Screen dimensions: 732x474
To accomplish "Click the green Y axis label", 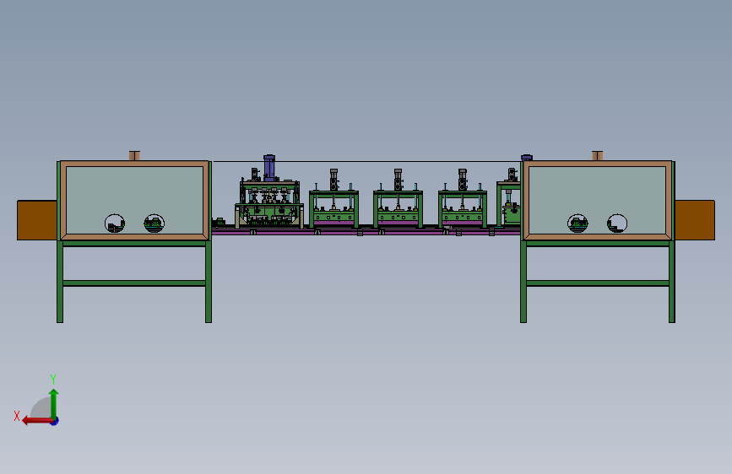I will 53,379.
